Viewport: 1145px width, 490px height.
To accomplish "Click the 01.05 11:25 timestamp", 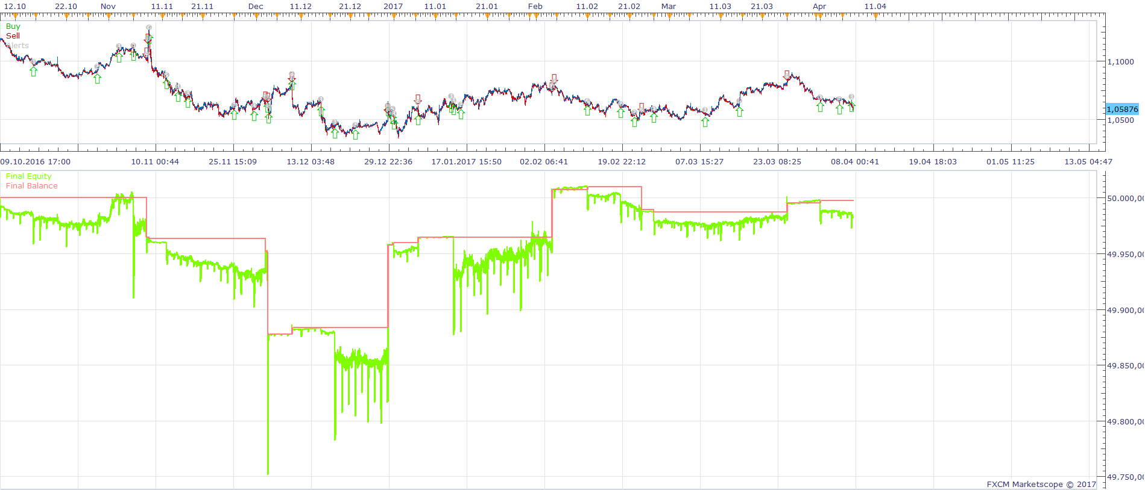I will click(x=1011, y=161).
